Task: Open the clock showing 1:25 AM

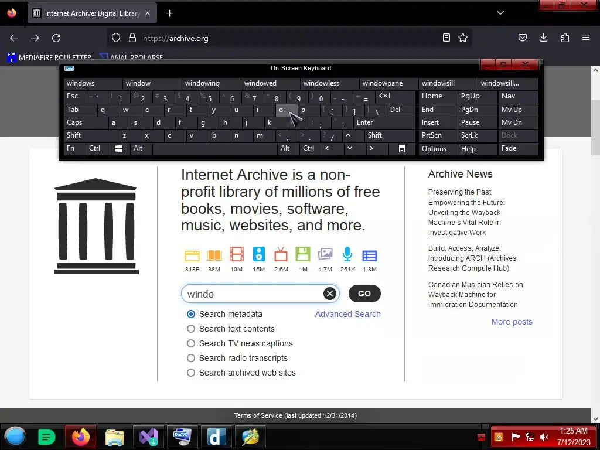Action: (573, 437)
